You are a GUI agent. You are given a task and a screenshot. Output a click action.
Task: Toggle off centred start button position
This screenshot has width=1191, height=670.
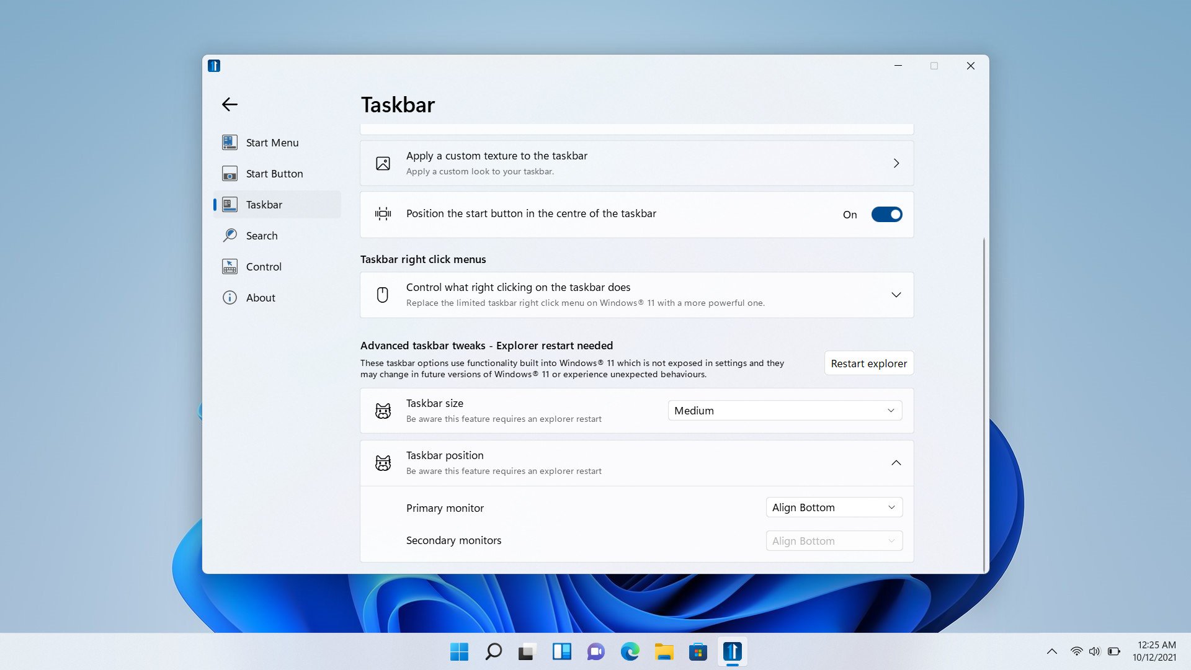click(x=886, y=215)
